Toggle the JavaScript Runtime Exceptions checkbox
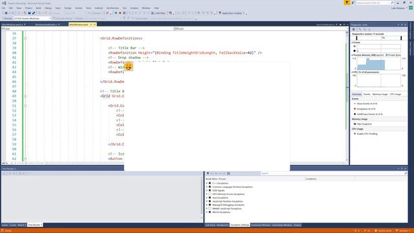Screen dimensions: 414x233 [210, 201]
